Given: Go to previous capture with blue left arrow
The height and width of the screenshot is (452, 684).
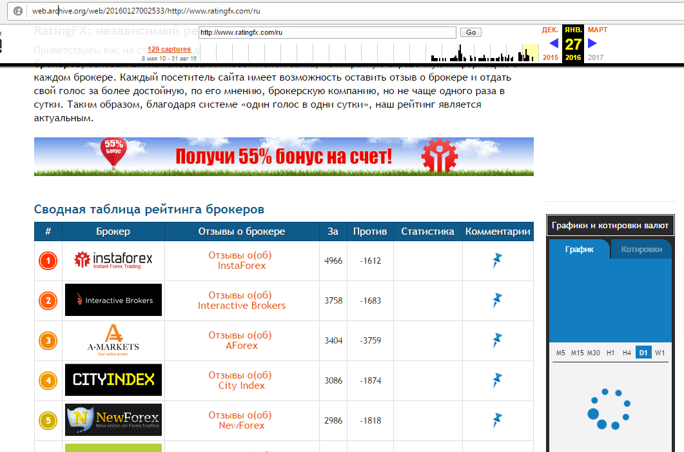Looking at the screenshot, I should [x=554, y=43].
